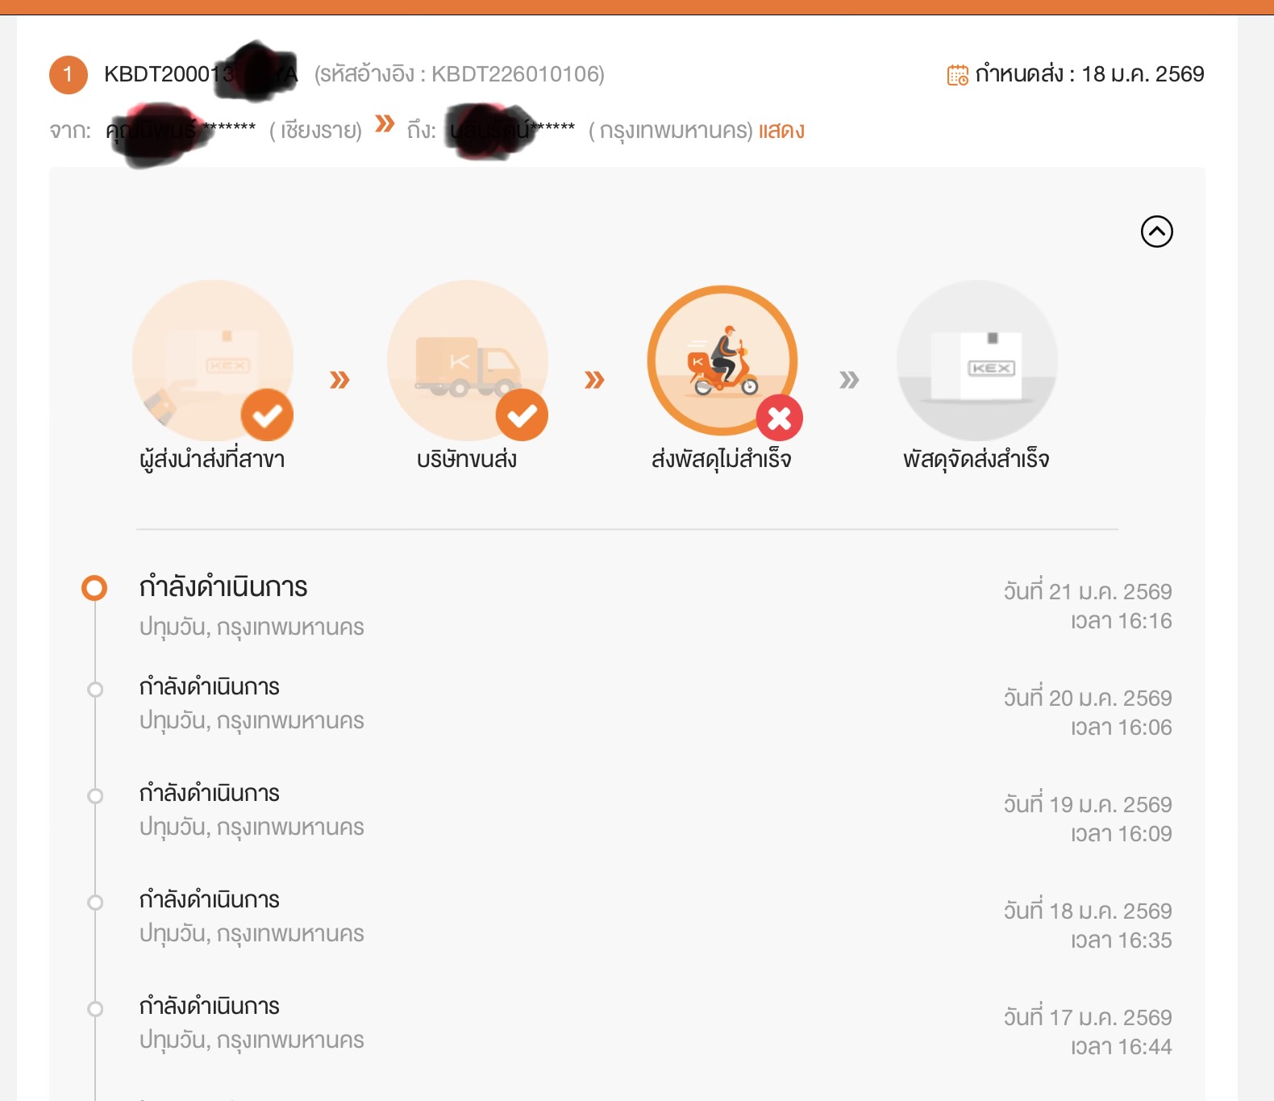This screenshot has width=1274, height=1101.
Task: Select the timeline marker for 20 ม.ค. 16:06
Action: (x=95, y=690)
